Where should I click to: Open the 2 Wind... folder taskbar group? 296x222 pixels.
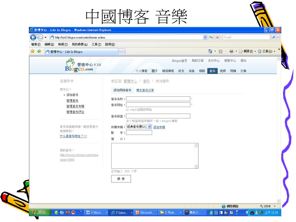pyautogui.click(x=171, y=212)
